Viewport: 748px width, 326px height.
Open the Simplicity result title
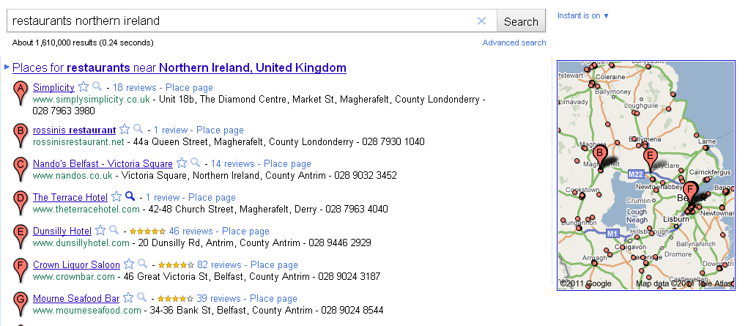(53, 87)
